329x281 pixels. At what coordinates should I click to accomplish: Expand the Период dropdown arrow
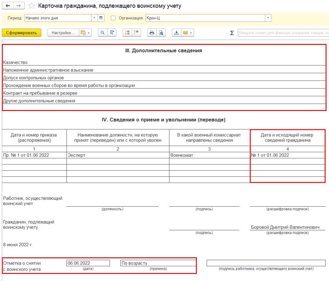94,18
